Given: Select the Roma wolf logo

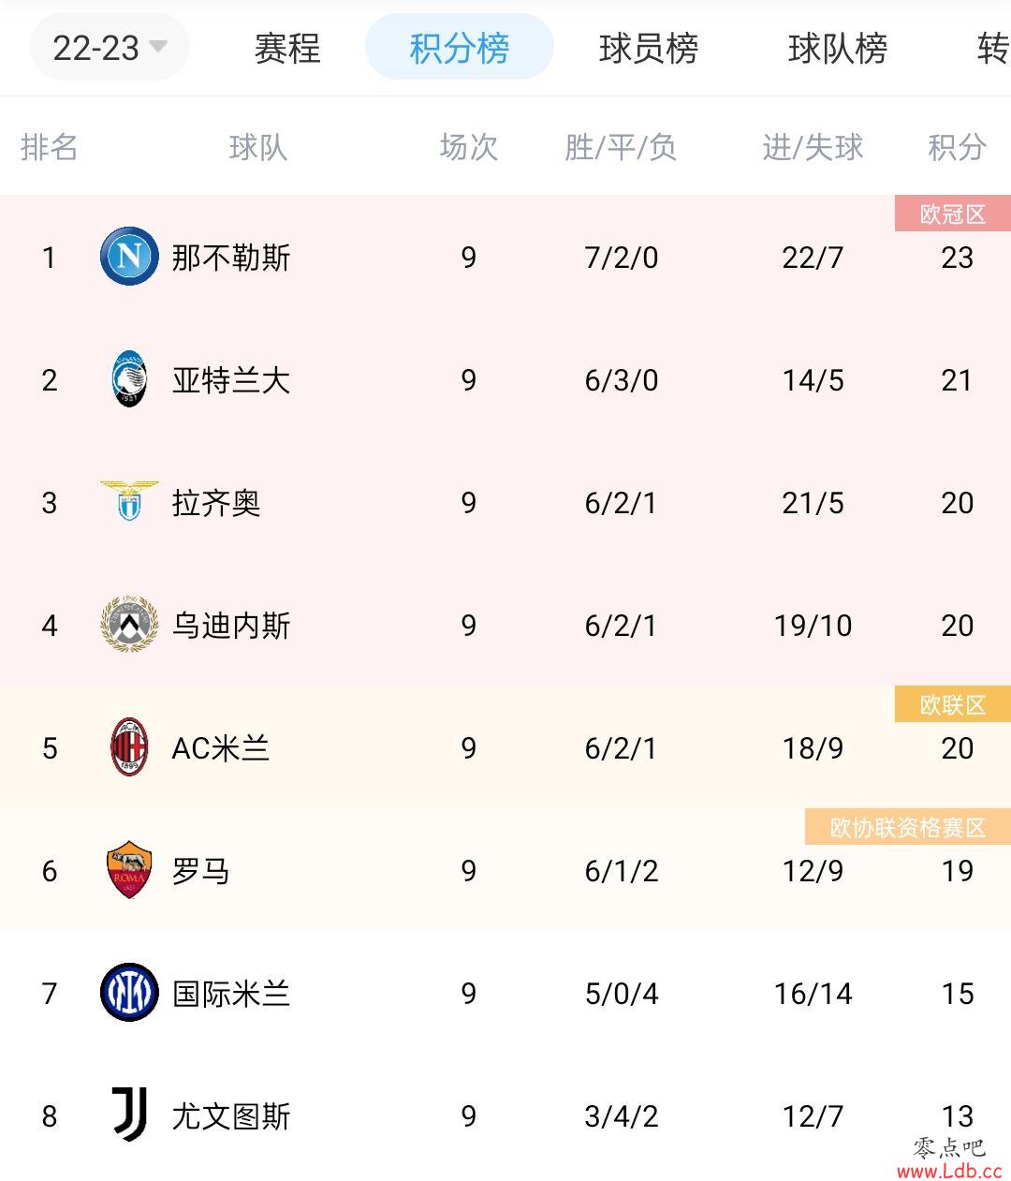Looking at the screenshot, I should click(129, 870).
